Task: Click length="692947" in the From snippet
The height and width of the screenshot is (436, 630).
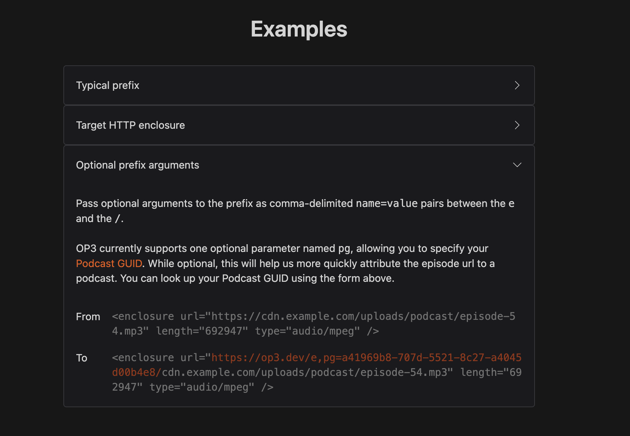Action: [x=202, y=331]
